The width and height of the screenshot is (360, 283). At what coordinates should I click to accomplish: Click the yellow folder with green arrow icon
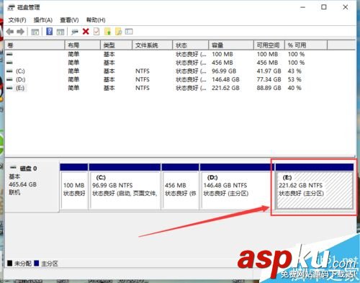[108, 32]
